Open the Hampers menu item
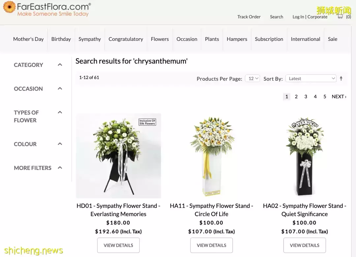This screenshot has width=356, height=257. 237,39
